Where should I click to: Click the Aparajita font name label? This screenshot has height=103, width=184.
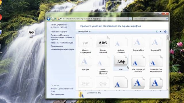(85, 69)
